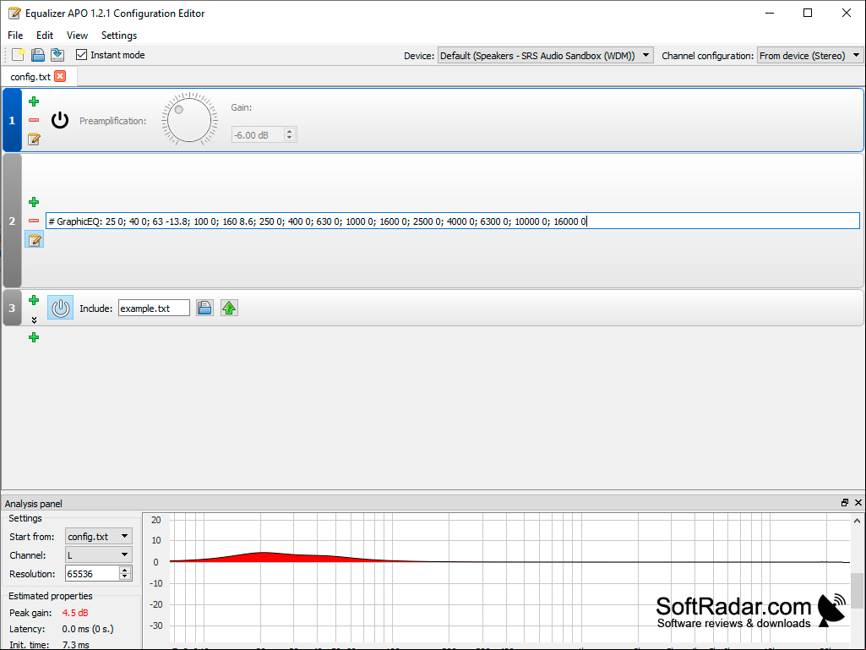Close the config.txt tab

(60, 76)
